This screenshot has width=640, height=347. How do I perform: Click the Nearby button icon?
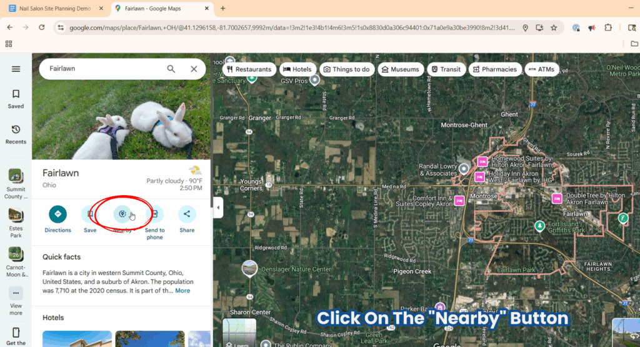[122, 214]
